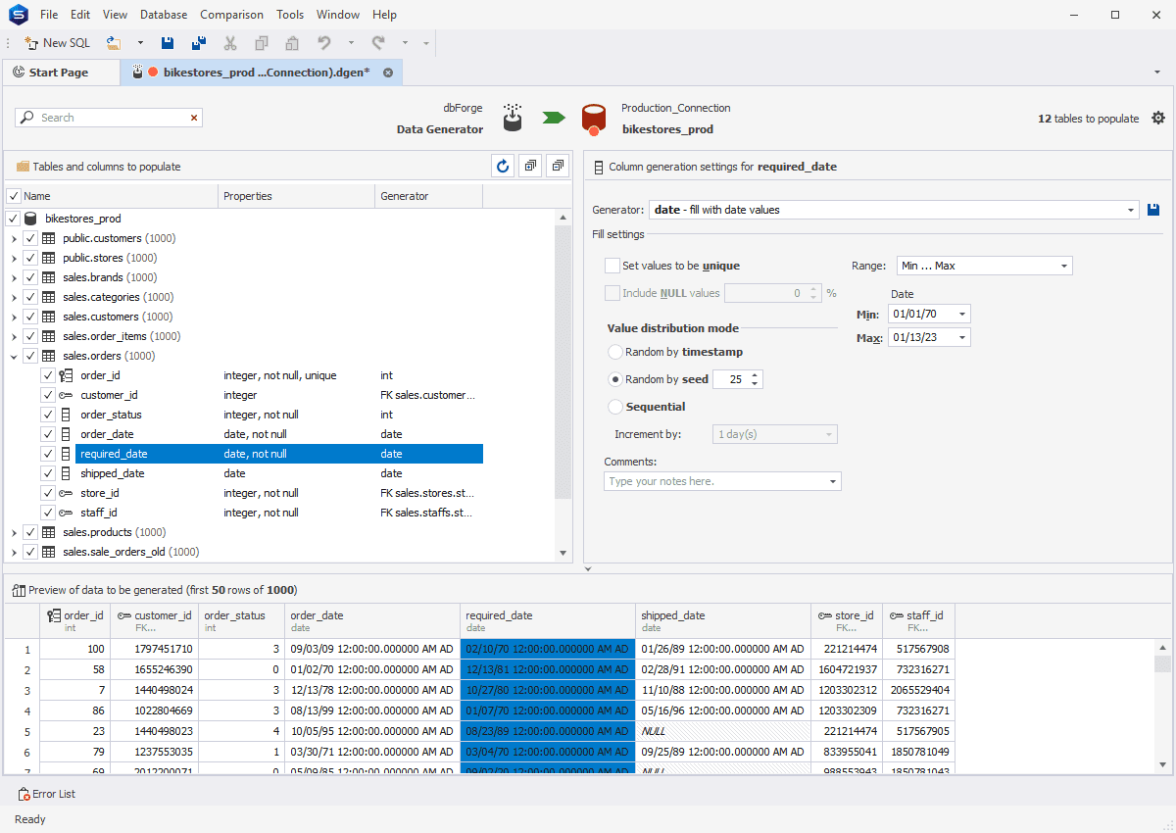This screenshot has height=833, width=1176.
Task: Click the New SQL toolbar button
Action: coord(57,43)
